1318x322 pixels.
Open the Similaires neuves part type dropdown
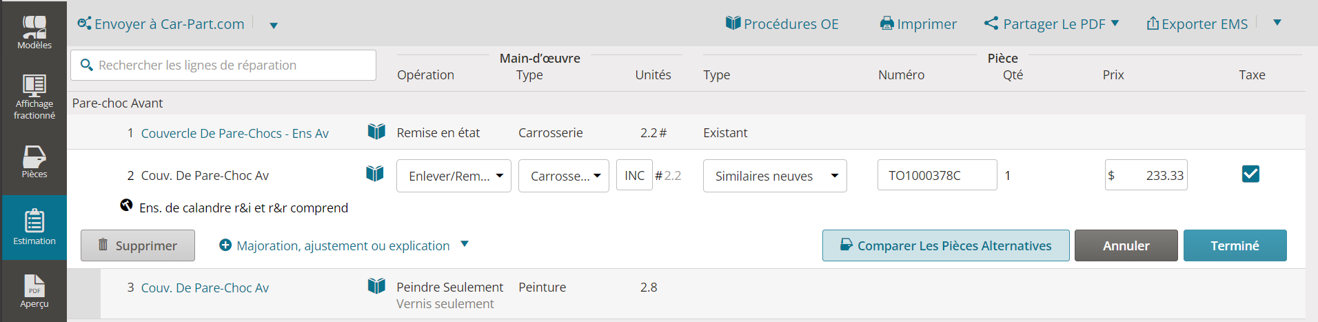click(x=775, y=176)
